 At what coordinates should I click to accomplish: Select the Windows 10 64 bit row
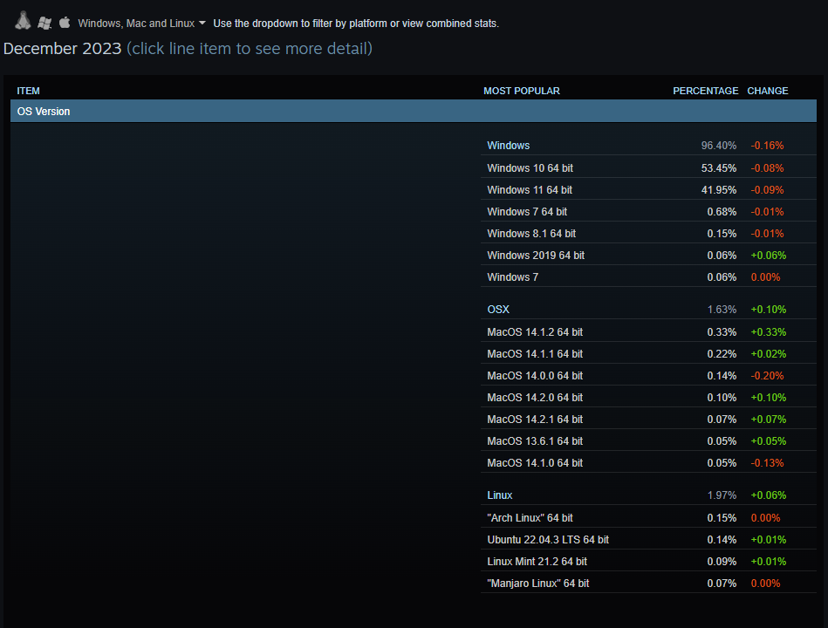(x=648, y=167)
